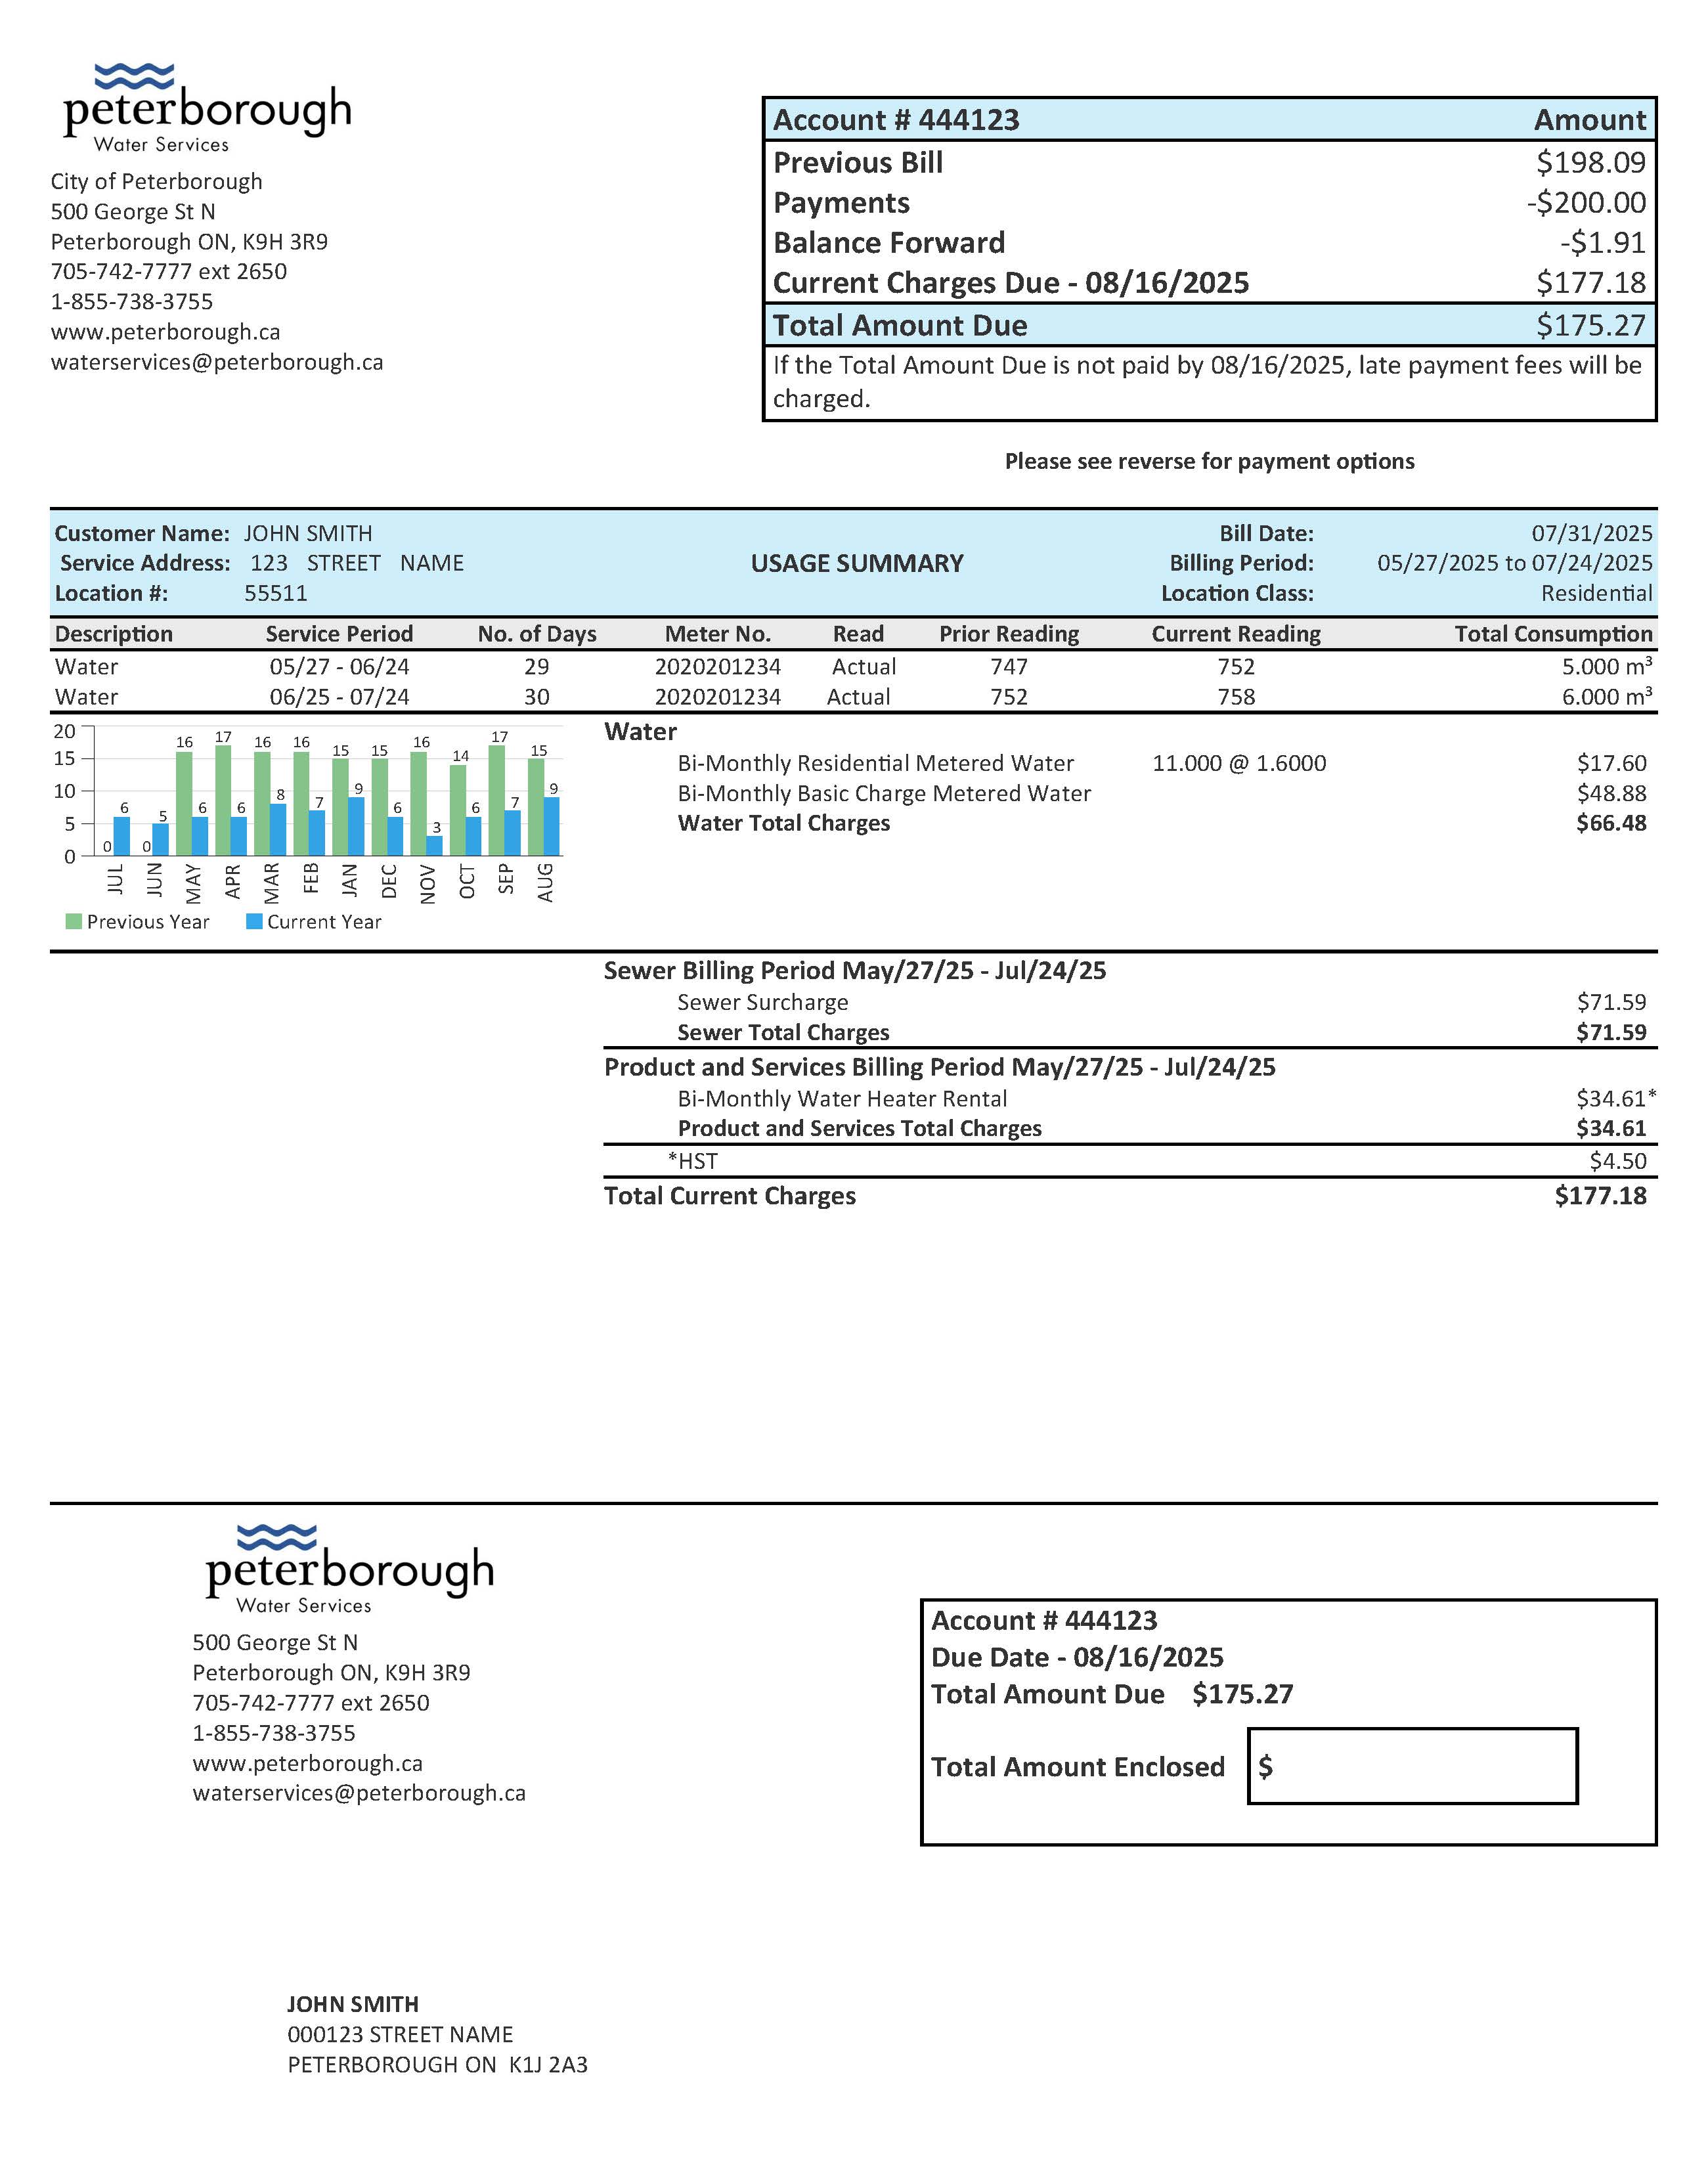Click the Sewer Surcharge line item

[762, 1002]
